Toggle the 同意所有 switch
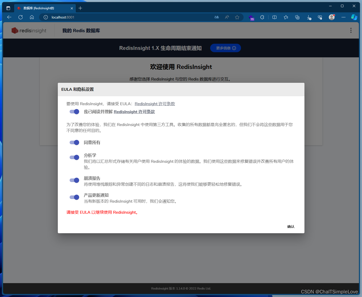The height and width of the screenshot is (297, 362). point(74,142)
